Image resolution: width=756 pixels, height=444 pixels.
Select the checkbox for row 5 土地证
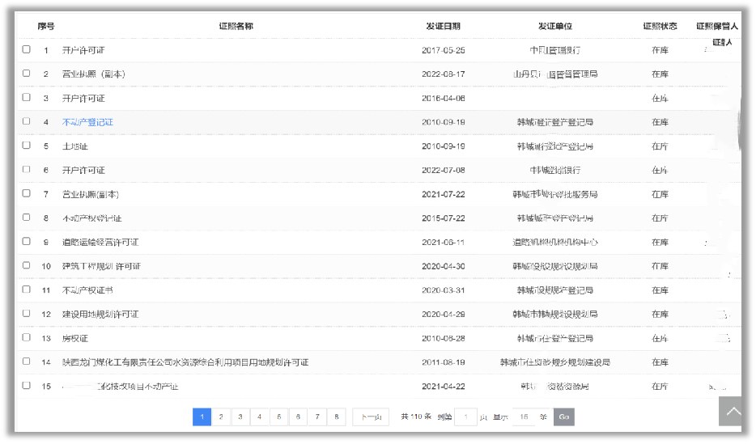[x=27, y=146]
